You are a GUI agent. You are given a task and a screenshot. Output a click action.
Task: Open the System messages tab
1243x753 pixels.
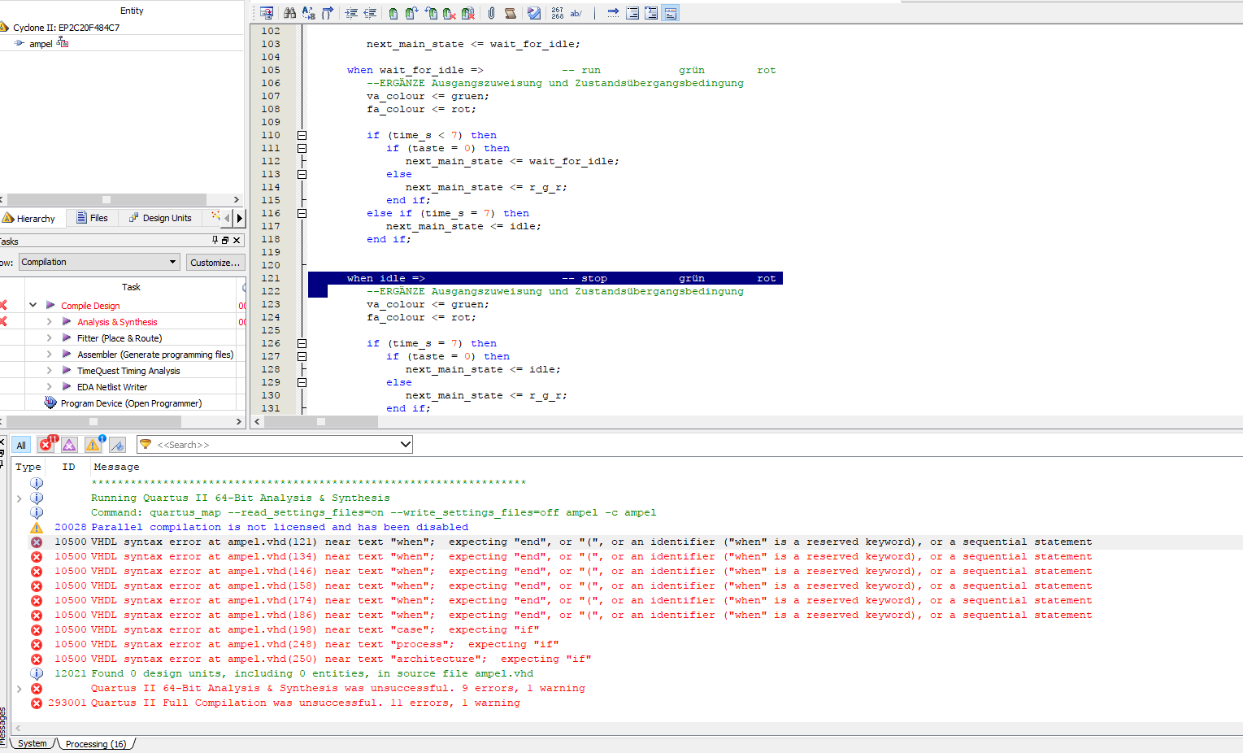pyautogui.click(x=32, y=743)
